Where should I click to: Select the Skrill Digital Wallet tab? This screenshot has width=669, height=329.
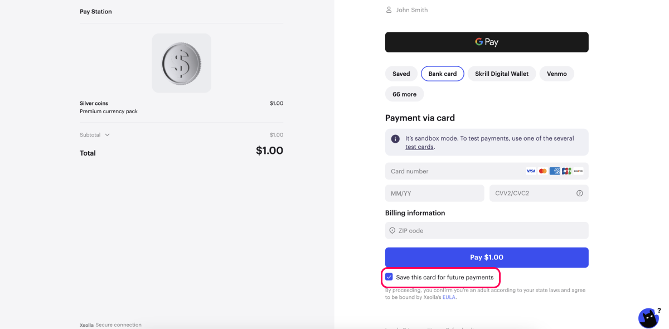(501, 74)
